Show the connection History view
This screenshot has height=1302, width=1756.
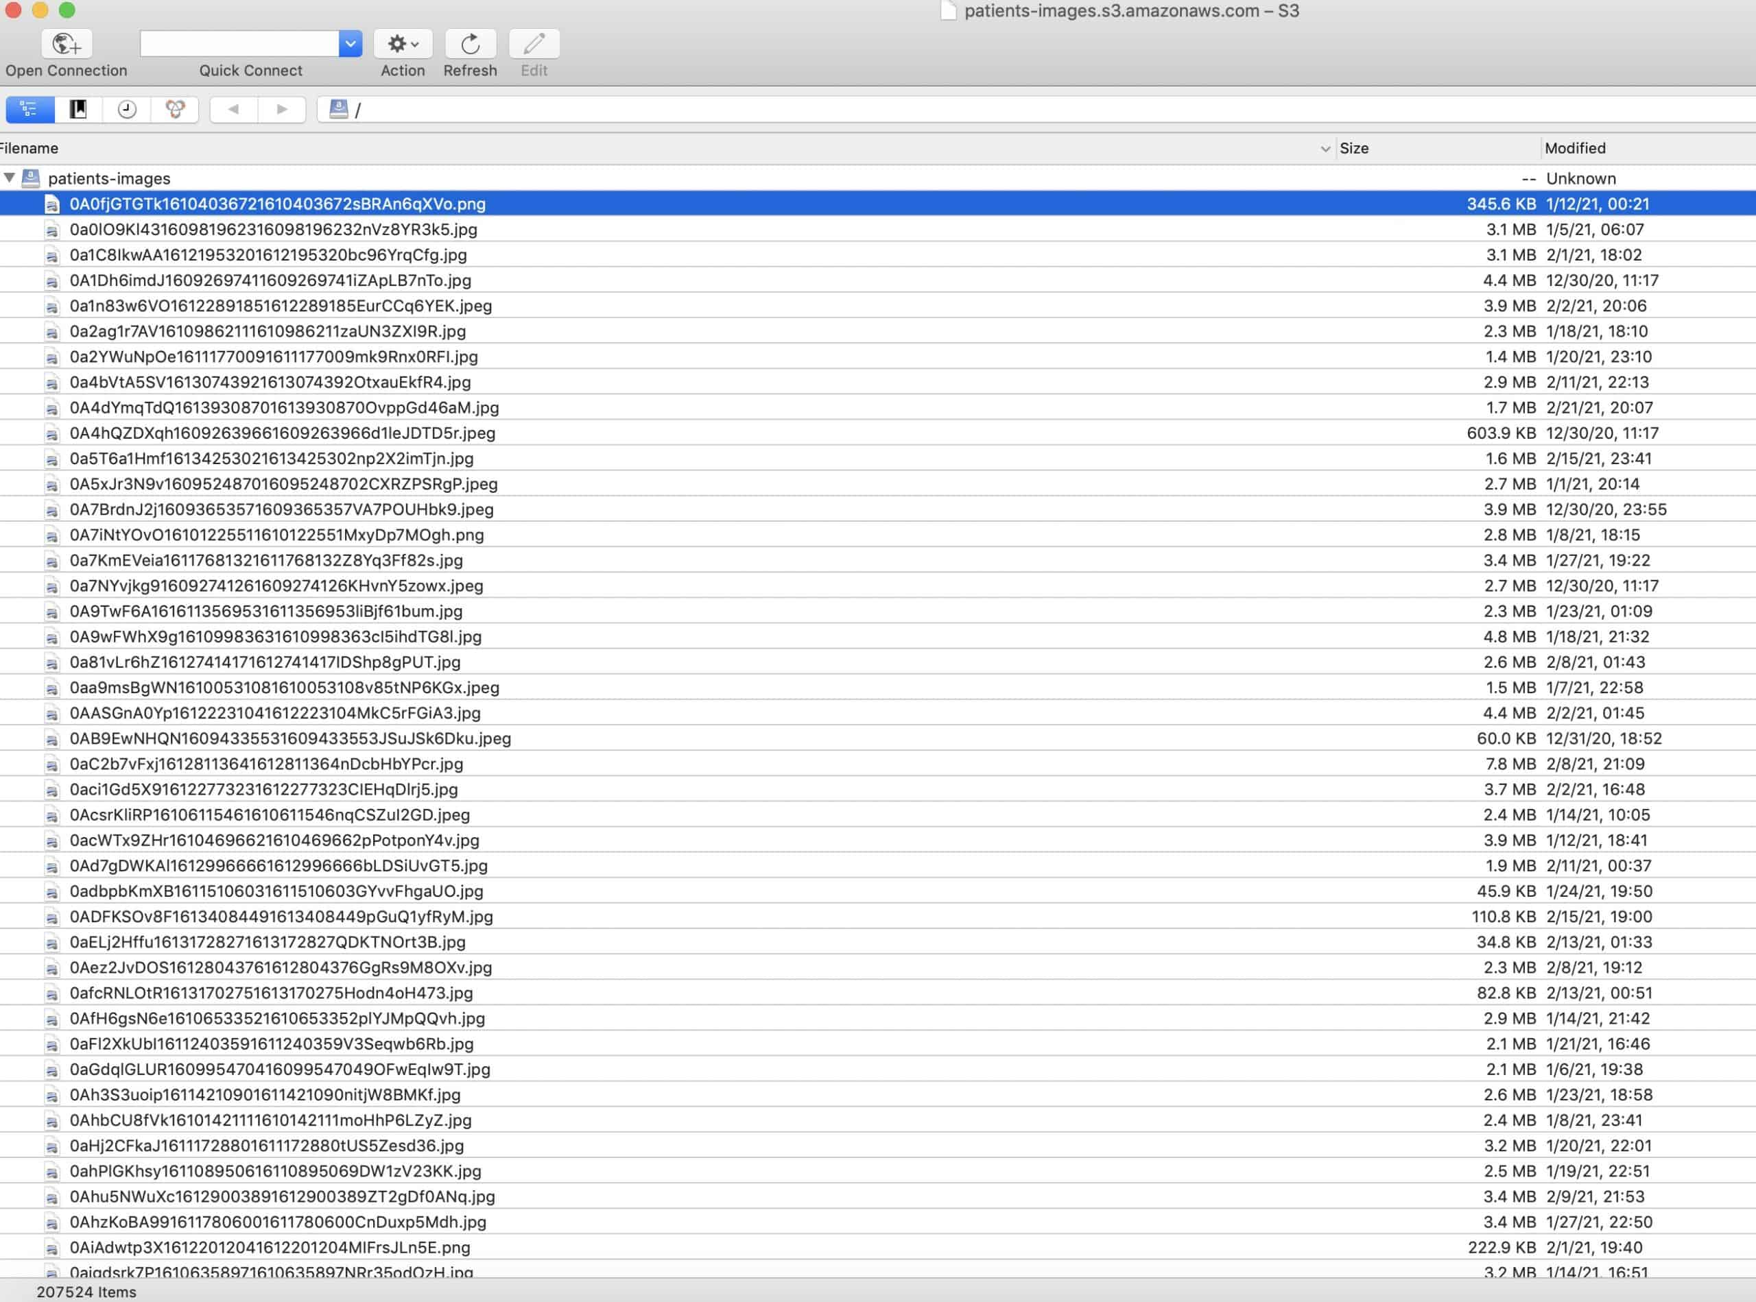tap(127, 110)
